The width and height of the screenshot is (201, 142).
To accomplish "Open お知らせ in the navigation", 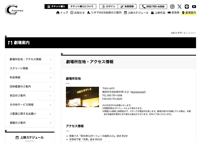I will pos(77,12).
